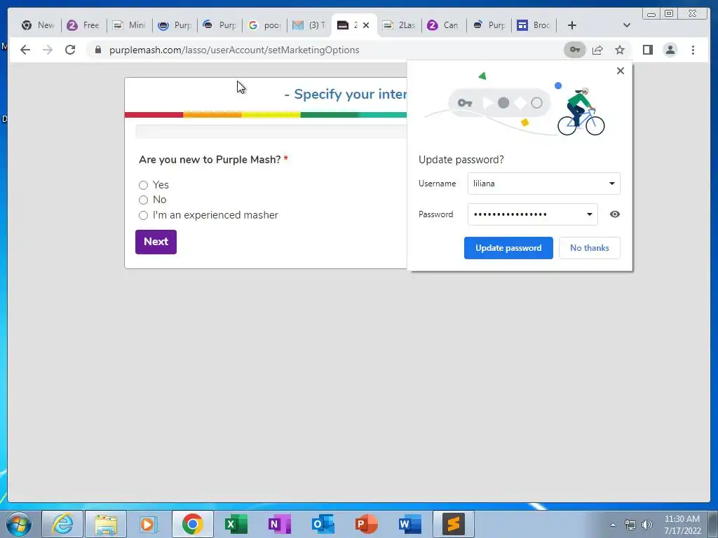Select the No radio option
Image resolution: width=718 pixels, height=538 pixels.
coord(143,200)
